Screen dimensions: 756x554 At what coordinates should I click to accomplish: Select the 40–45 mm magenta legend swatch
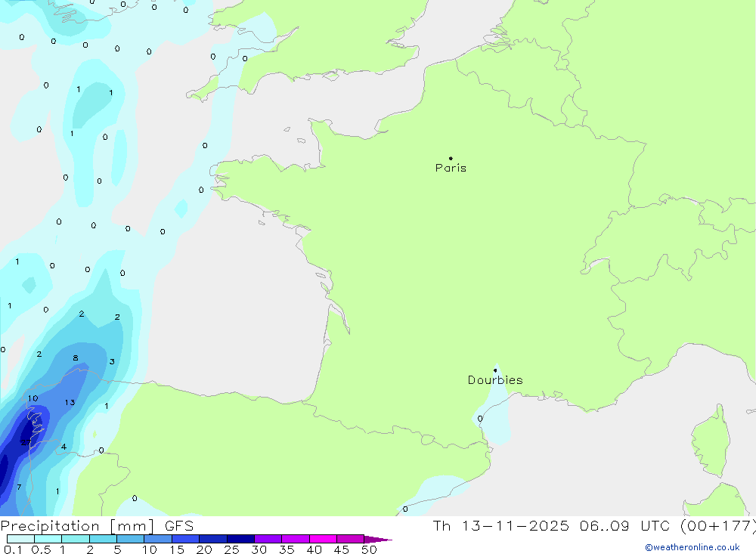(x=323, y=539)
